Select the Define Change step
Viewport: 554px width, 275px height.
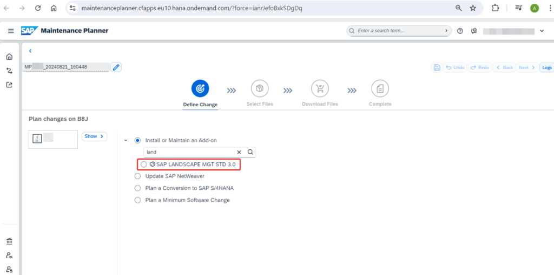point(200,93)
